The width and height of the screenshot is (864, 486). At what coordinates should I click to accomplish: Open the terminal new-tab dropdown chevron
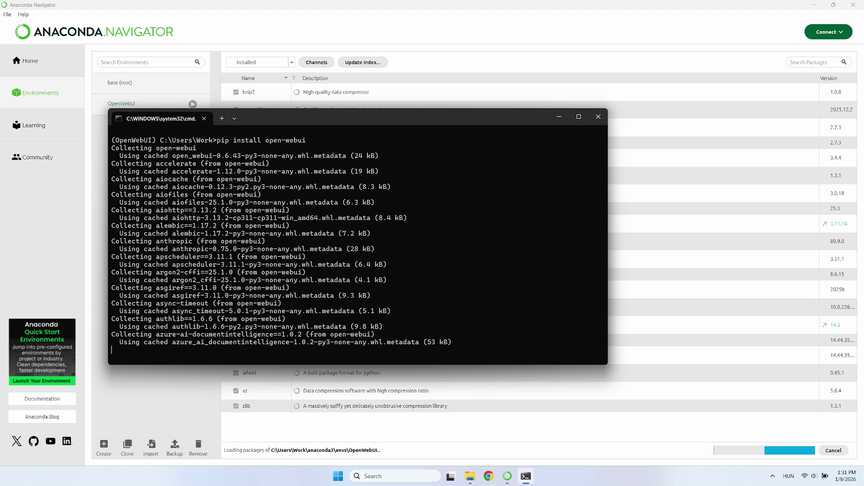pyautogui.click(x=234, y=119)
